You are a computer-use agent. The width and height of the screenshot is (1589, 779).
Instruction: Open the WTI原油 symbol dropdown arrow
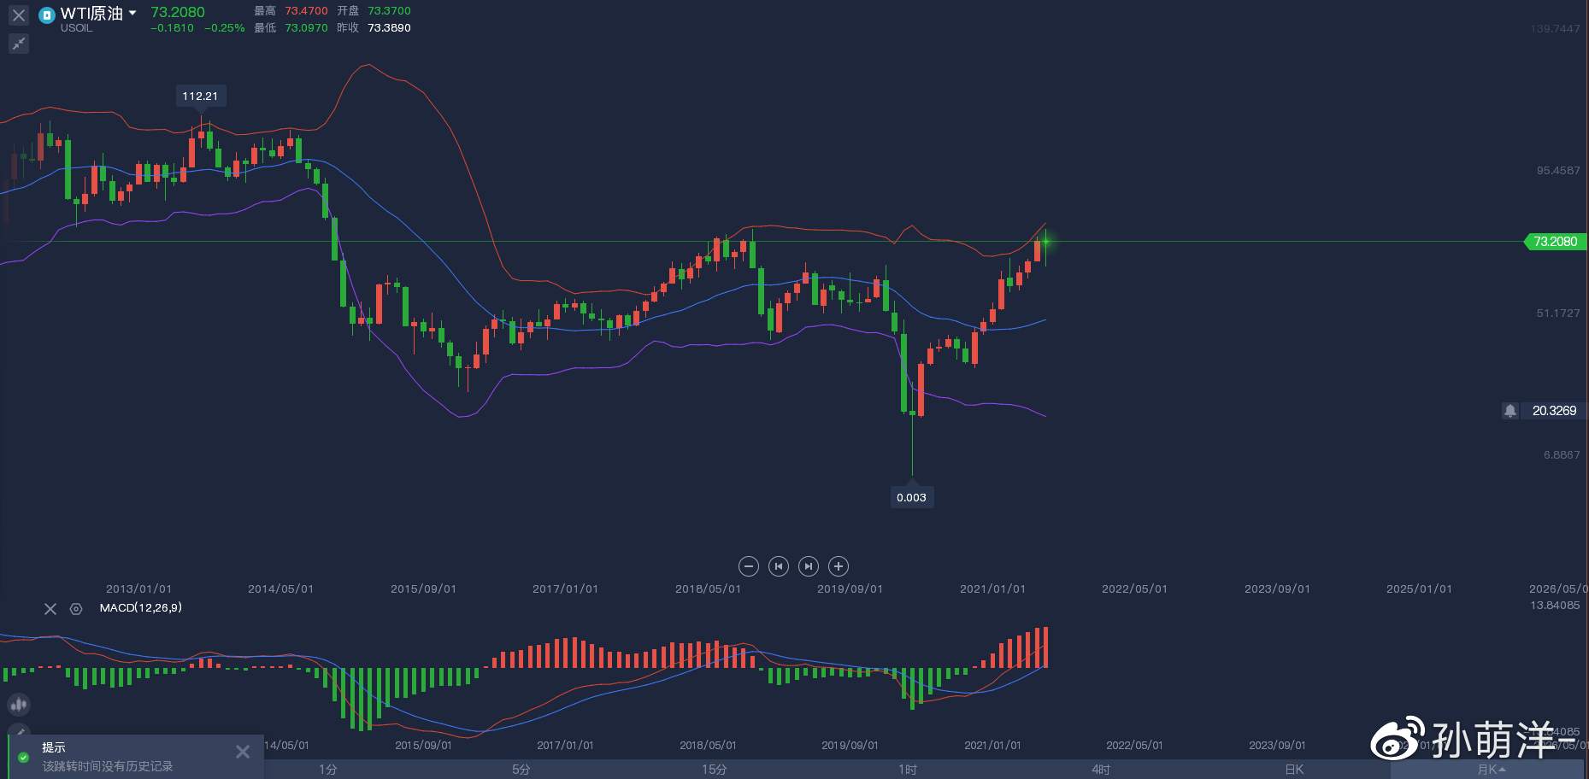(132, 14)
